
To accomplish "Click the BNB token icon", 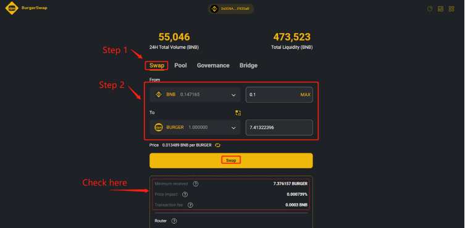I will coord(159,95).
